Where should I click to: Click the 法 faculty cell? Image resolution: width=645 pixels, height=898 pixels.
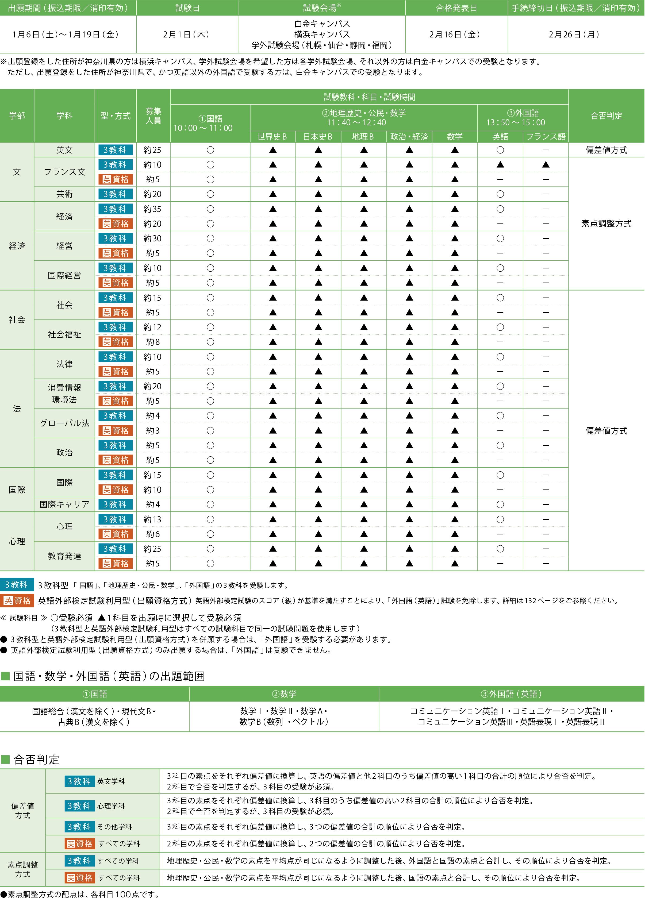17,408
